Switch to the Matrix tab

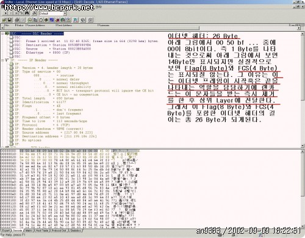(29, 231)
